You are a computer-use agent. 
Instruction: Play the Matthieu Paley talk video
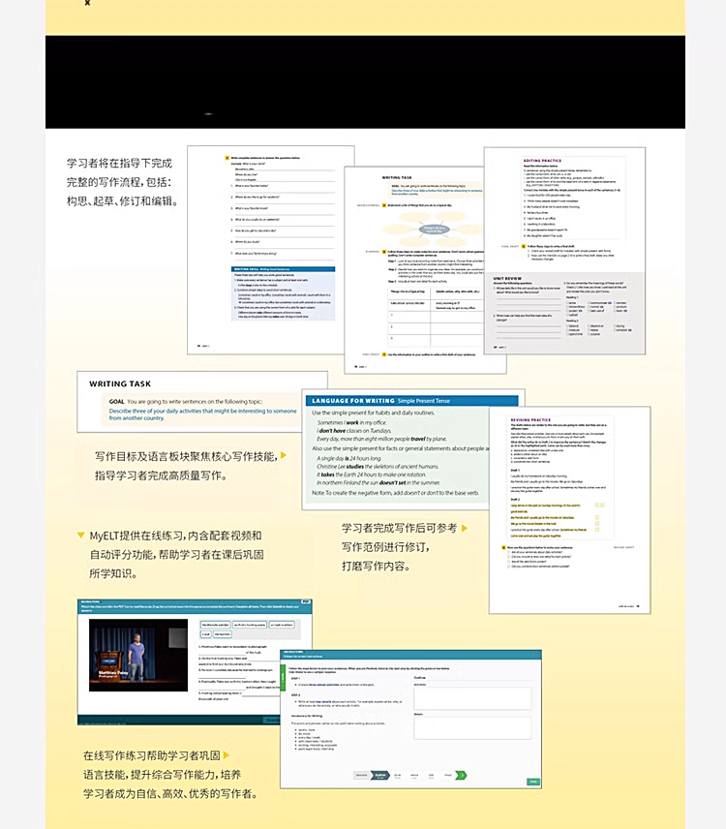[x=137, y=655]
